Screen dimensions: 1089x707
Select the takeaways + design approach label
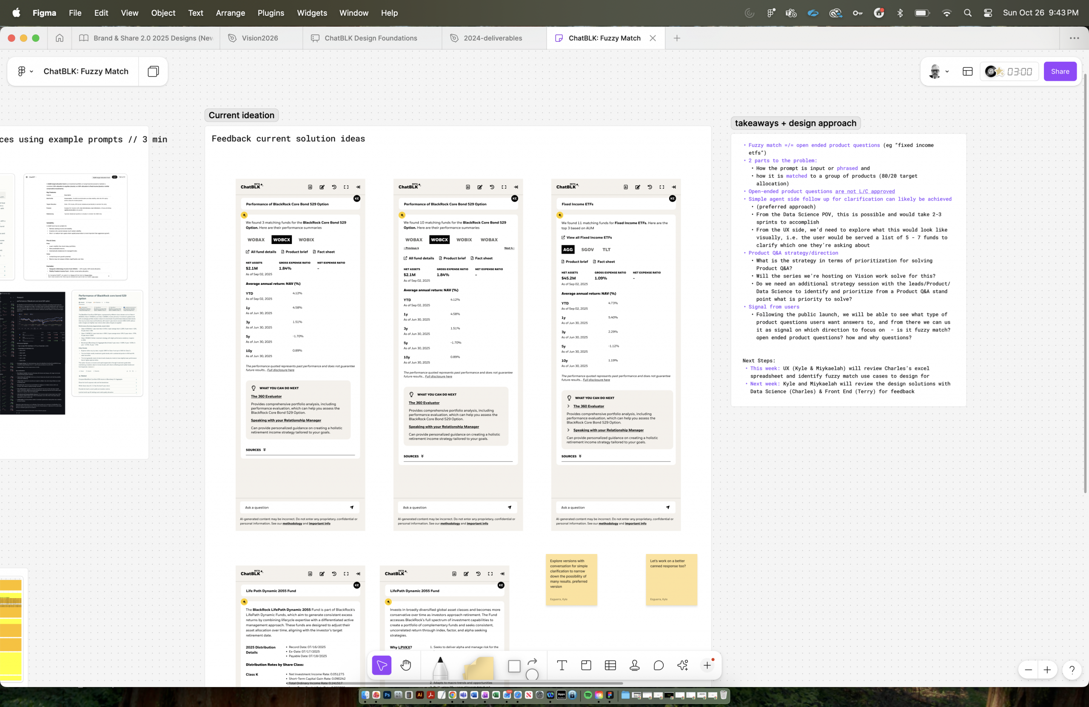click(x=796, y=123)
